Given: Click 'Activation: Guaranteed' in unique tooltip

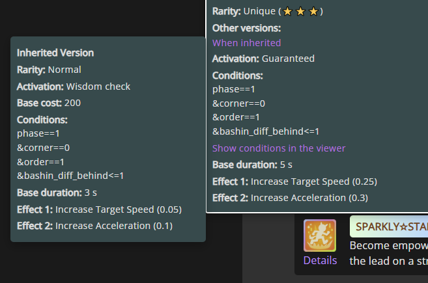Looking at the screenshot, I should 263,59.
